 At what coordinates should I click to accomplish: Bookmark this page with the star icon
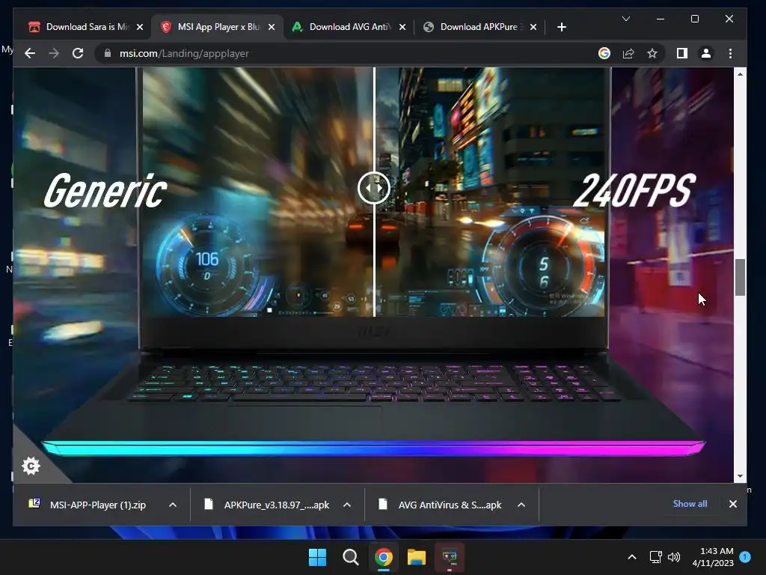[652, 53]
